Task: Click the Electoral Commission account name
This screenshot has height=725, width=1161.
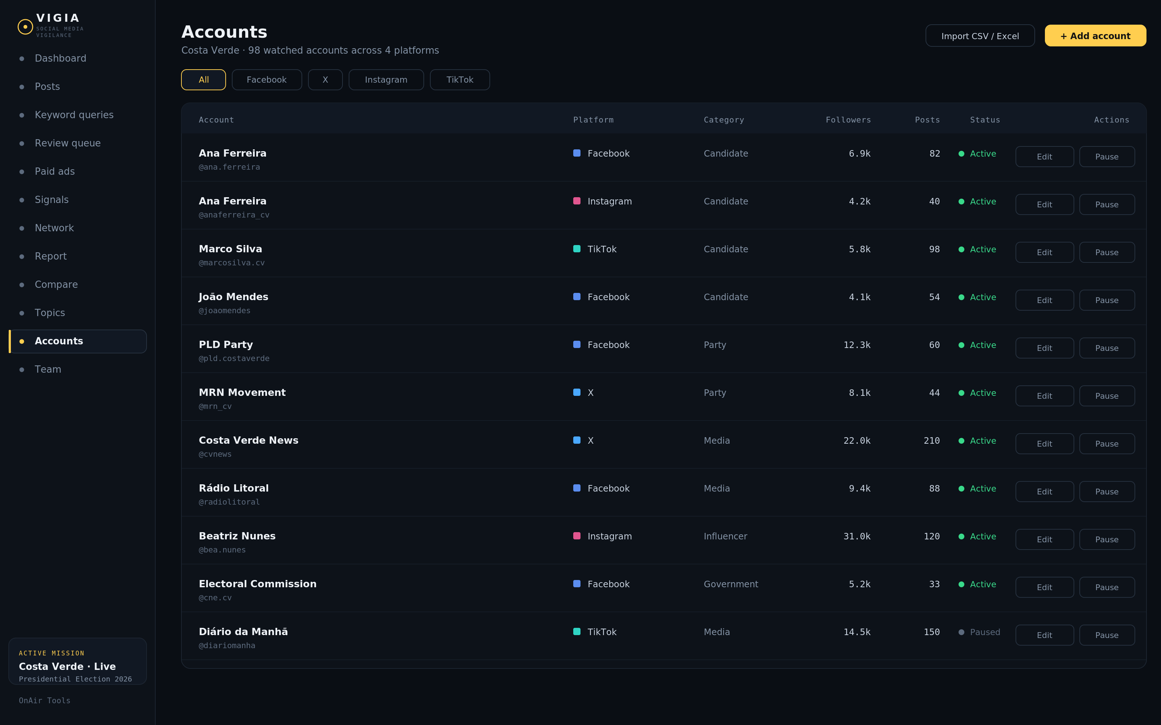Action: pos(258,584)
